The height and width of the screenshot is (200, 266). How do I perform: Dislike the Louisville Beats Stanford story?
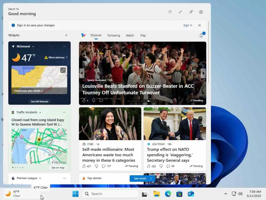point(94,101)
